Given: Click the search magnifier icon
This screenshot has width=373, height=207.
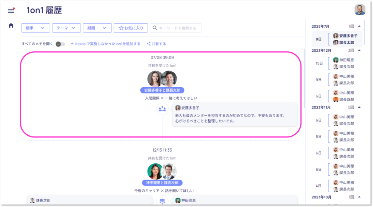Looking at the screenshot, I should coord(155,28).
